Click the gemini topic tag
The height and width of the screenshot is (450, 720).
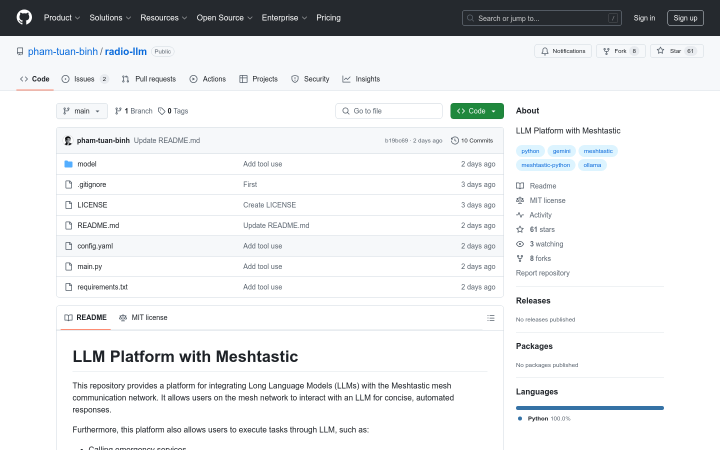[x=561, y=151]
